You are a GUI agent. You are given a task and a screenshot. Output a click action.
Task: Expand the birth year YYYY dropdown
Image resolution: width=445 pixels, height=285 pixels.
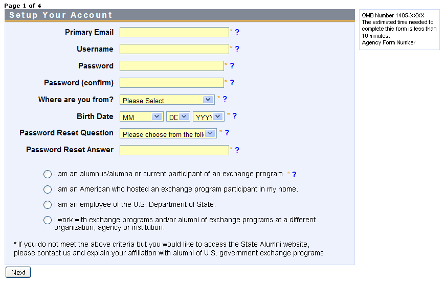coord(208,116)
